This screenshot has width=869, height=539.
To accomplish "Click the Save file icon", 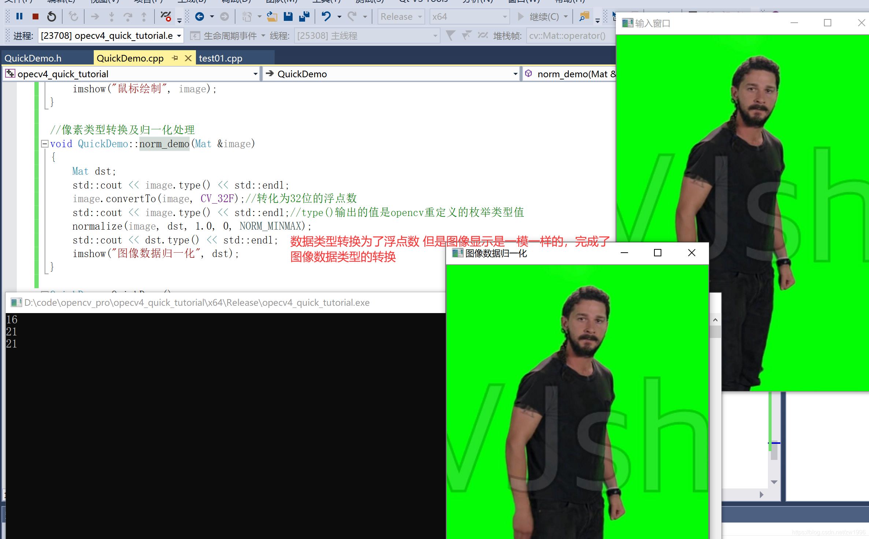I will pyautogui.click(x=288, y=16).
